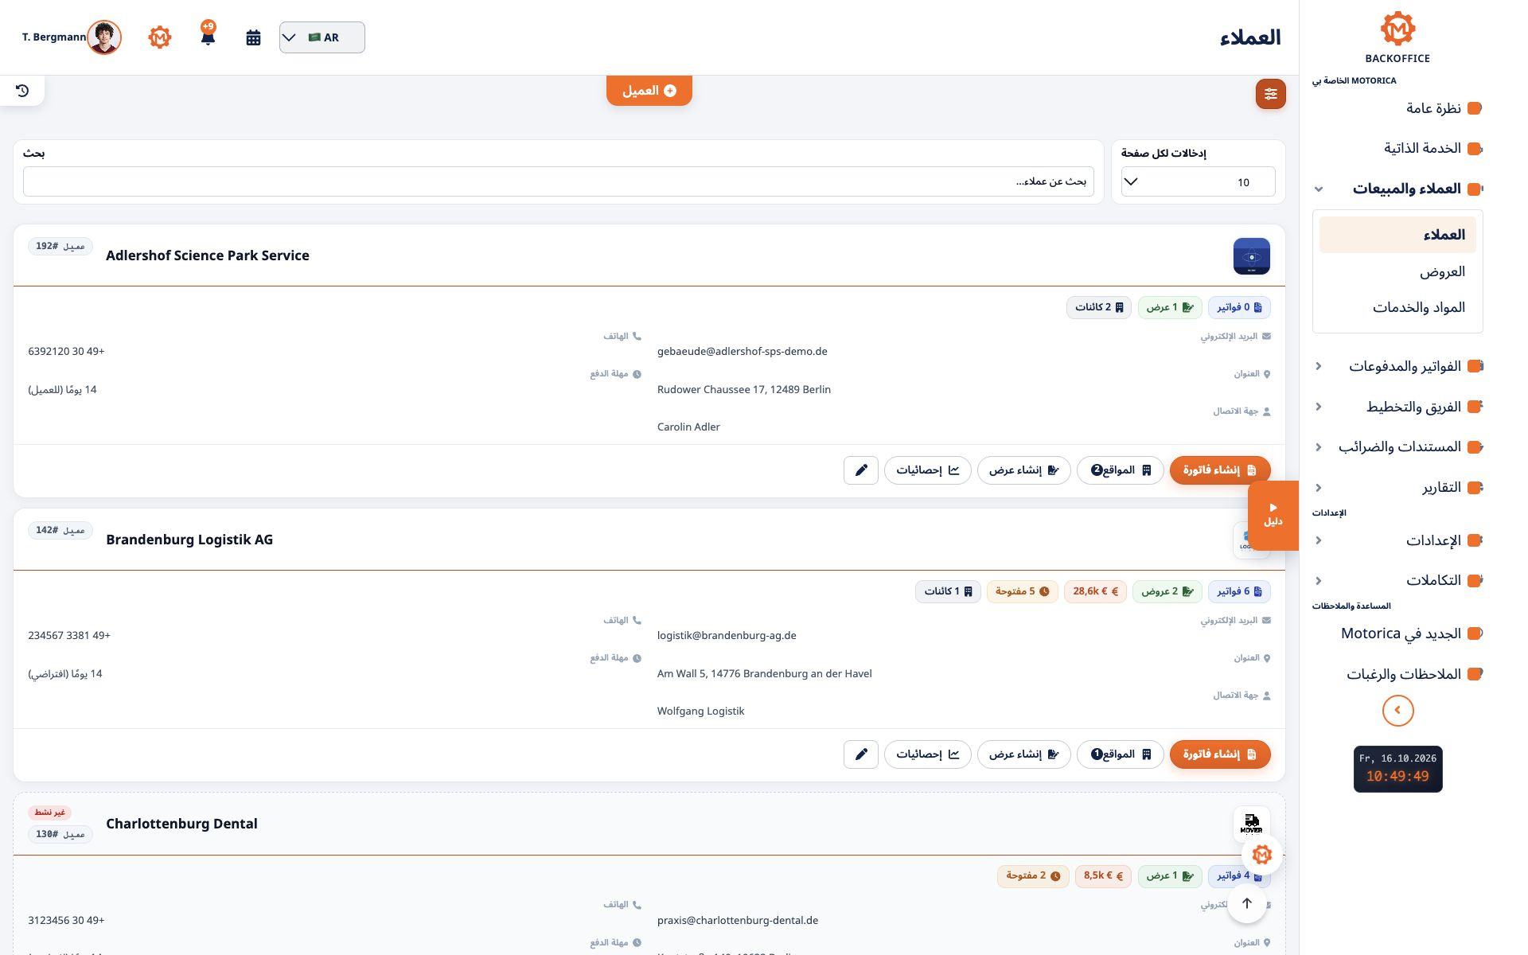Click the Brandenburg Logistik AG customer name
Screen dimensions: 1528x955
(189, 540)
